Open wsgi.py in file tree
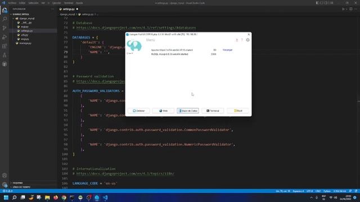360x202 pixels. tap(25, 39)
